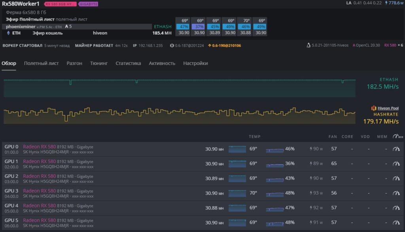Click the Hiveon Pool logo icon

click(373, 108)
